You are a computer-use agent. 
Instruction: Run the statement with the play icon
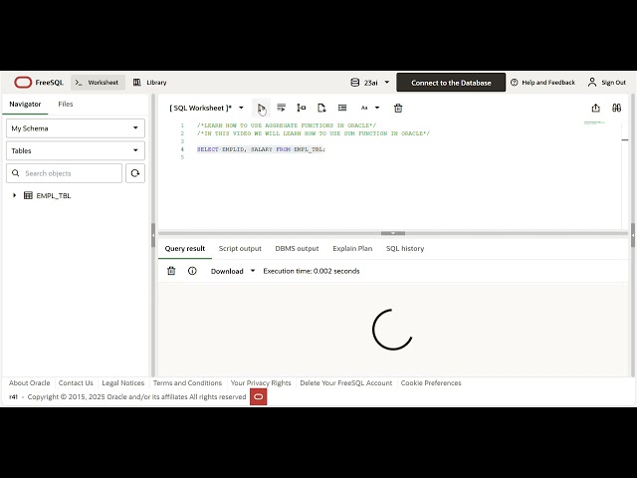click(261, 109)
